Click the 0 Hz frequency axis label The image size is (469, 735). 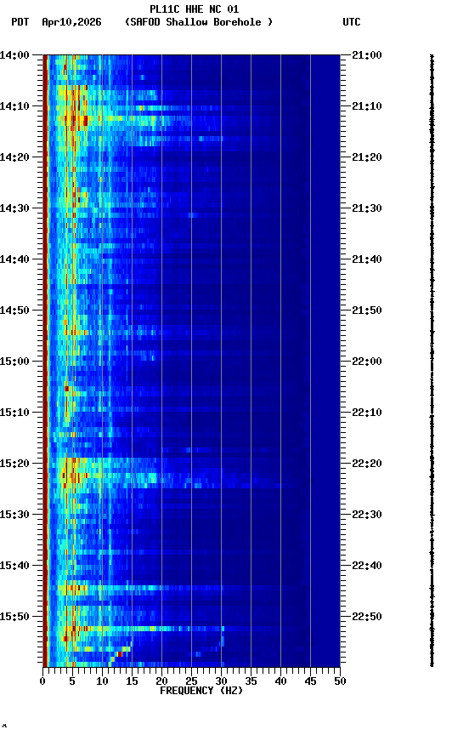point(42,681)
